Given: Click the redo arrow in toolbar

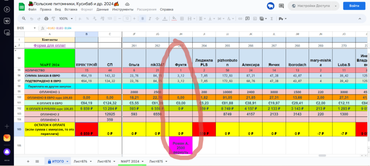Looking at the screenshot, I should point(39,18).
